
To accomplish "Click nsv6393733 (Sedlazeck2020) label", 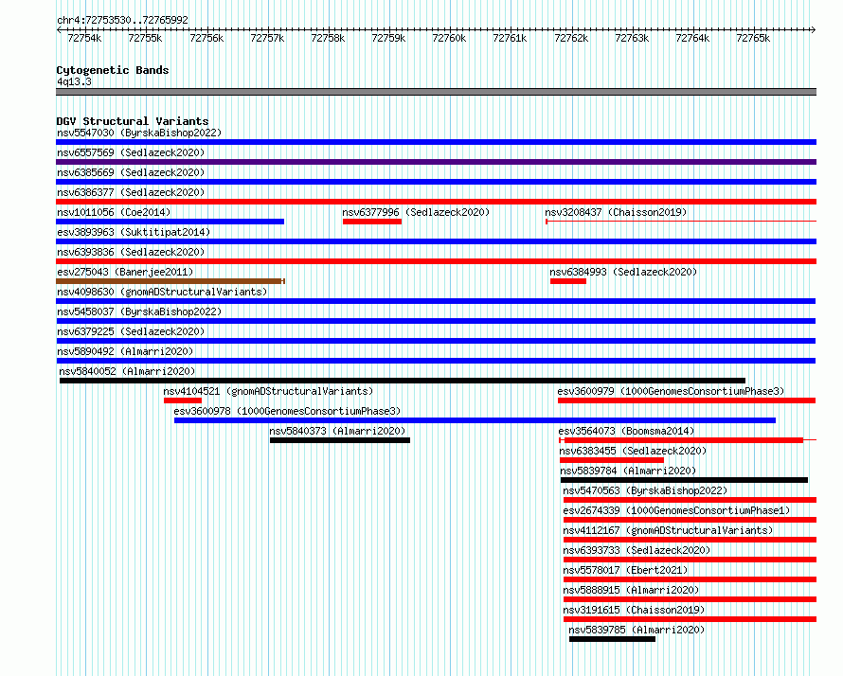I will click(x=637, y=550).
